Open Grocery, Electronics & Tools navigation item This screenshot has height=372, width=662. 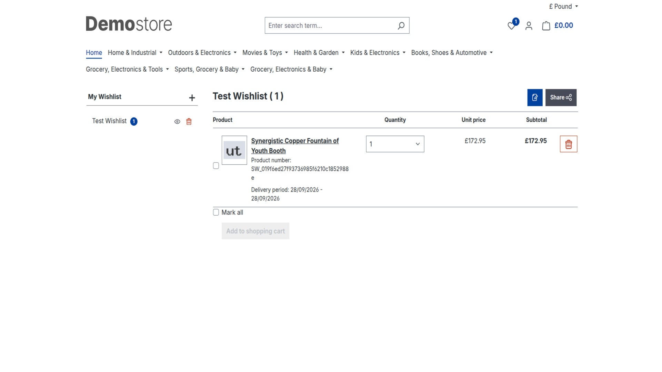coord(127,69)
